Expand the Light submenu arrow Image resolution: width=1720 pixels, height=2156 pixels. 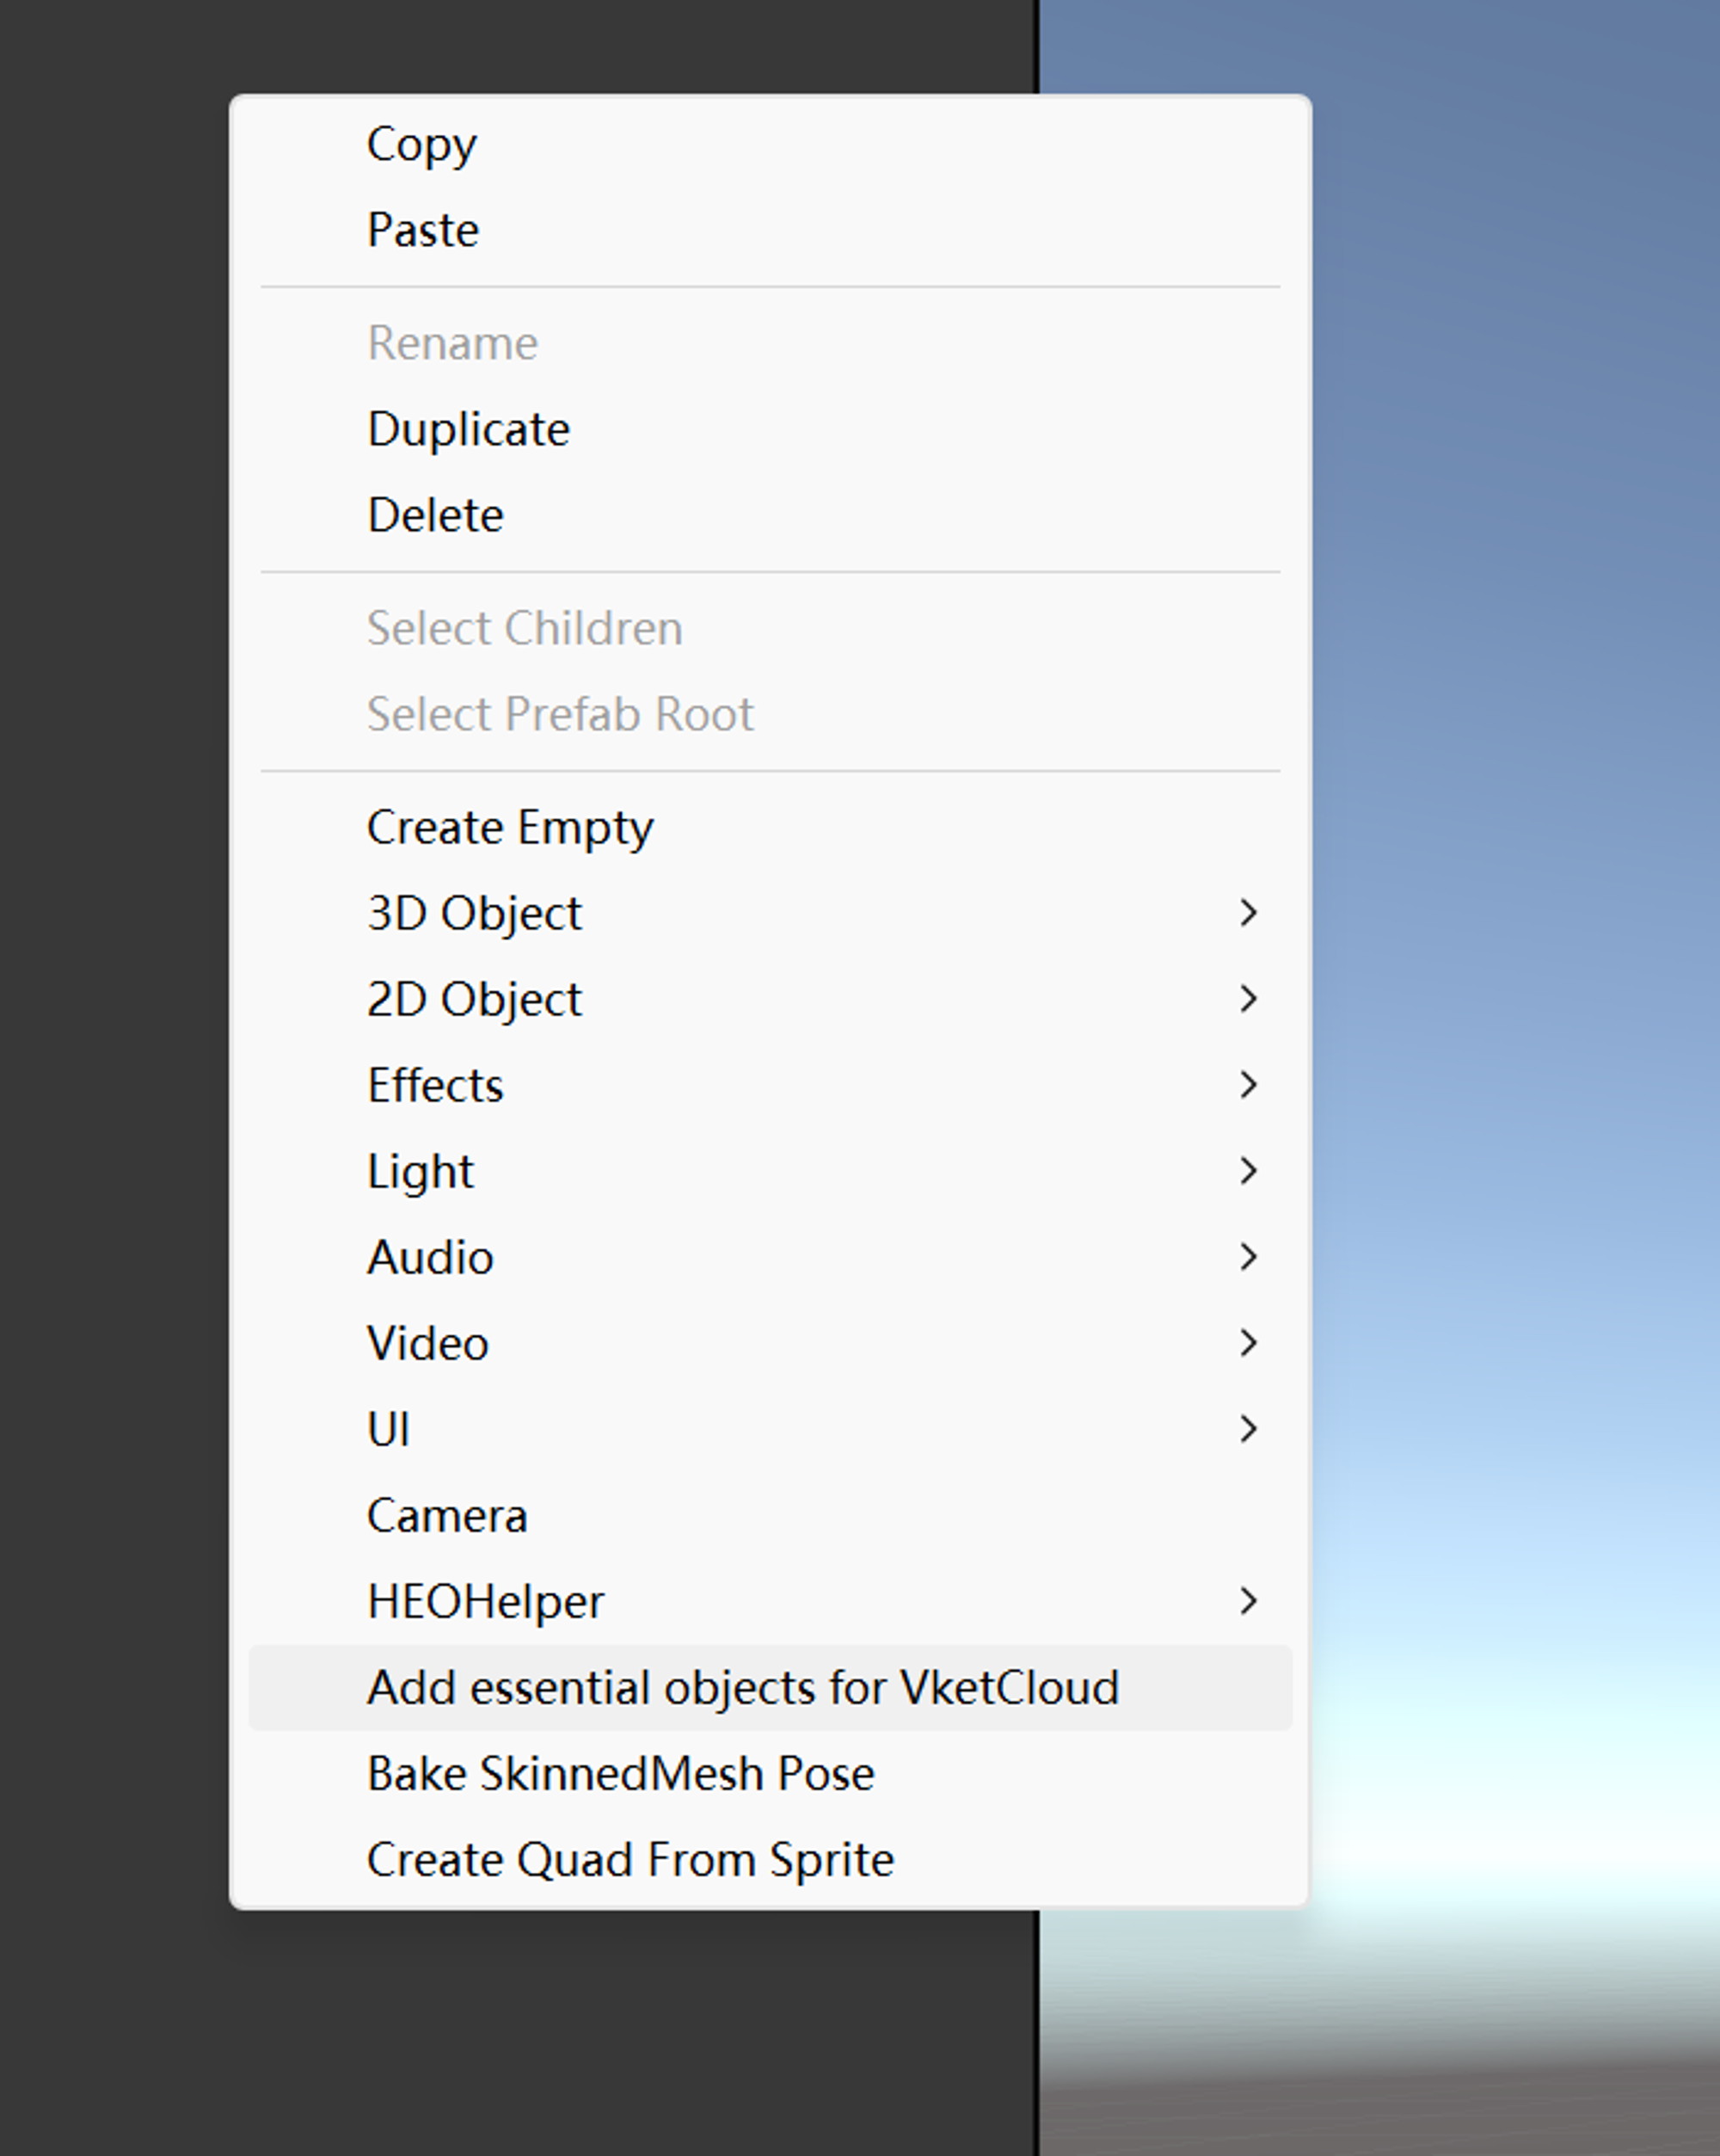pyautogui.click(x=1247, y=1171)
